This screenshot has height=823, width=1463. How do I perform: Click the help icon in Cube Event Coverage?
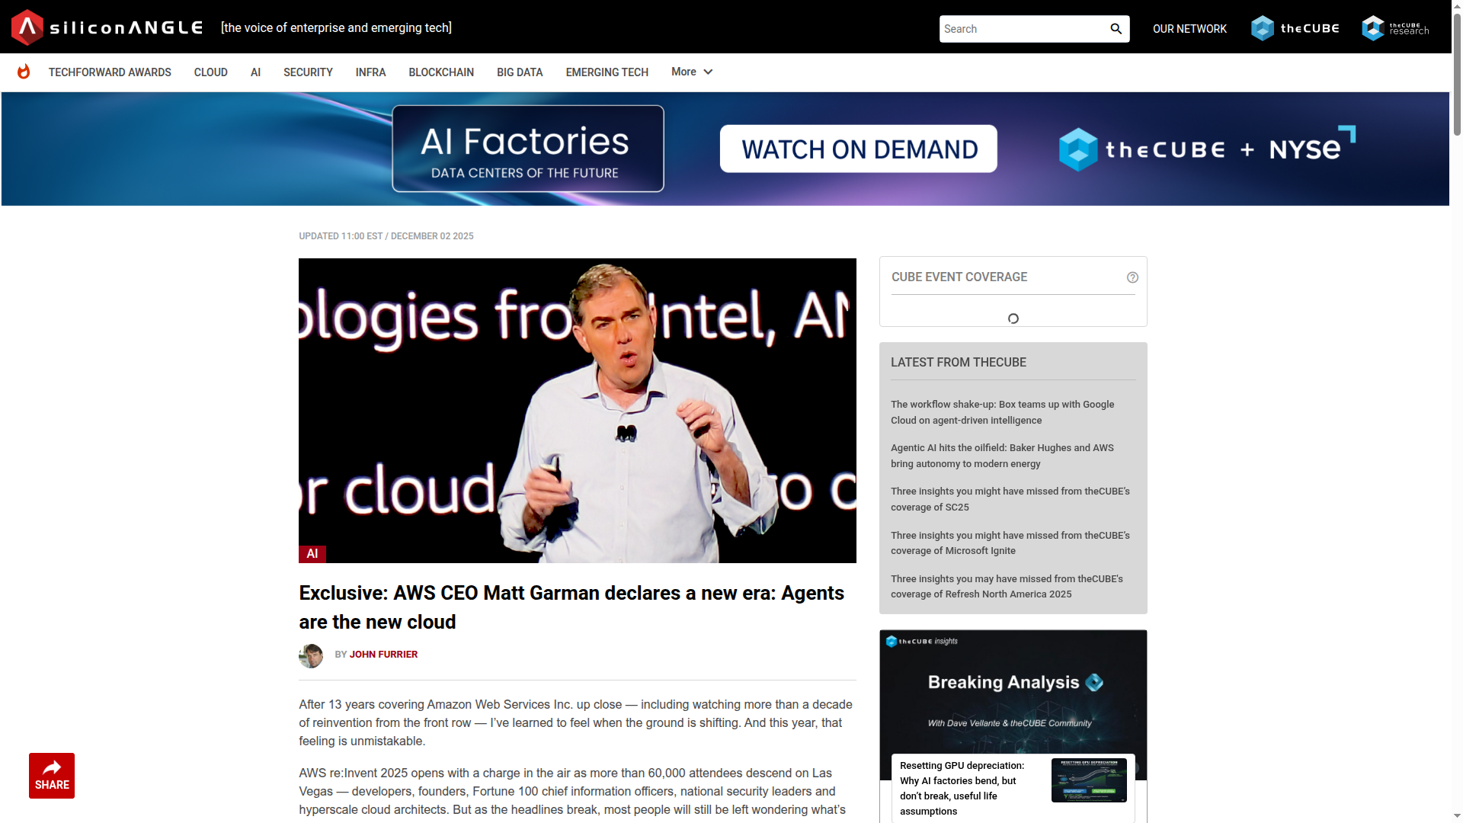pos(1132,277)
